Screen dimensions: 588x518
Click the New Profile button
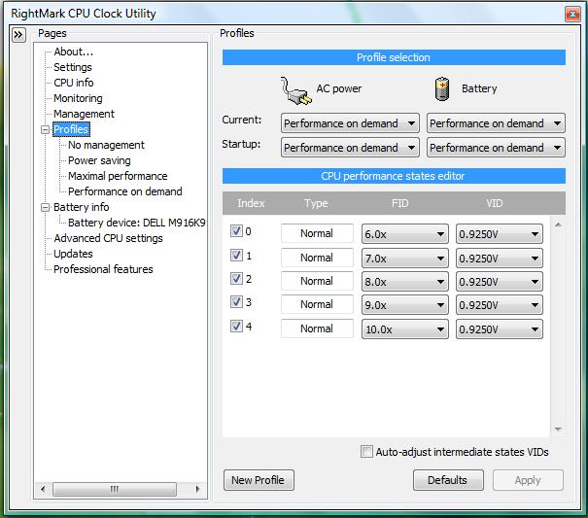(259, 480)
